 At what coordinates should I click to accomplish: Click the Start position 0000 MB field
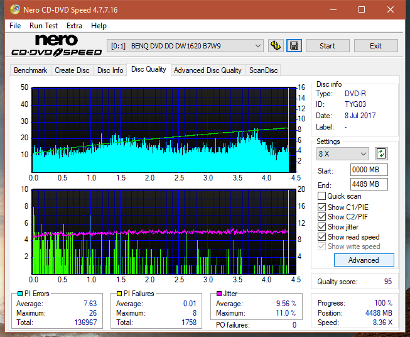(x=369, y=170)
